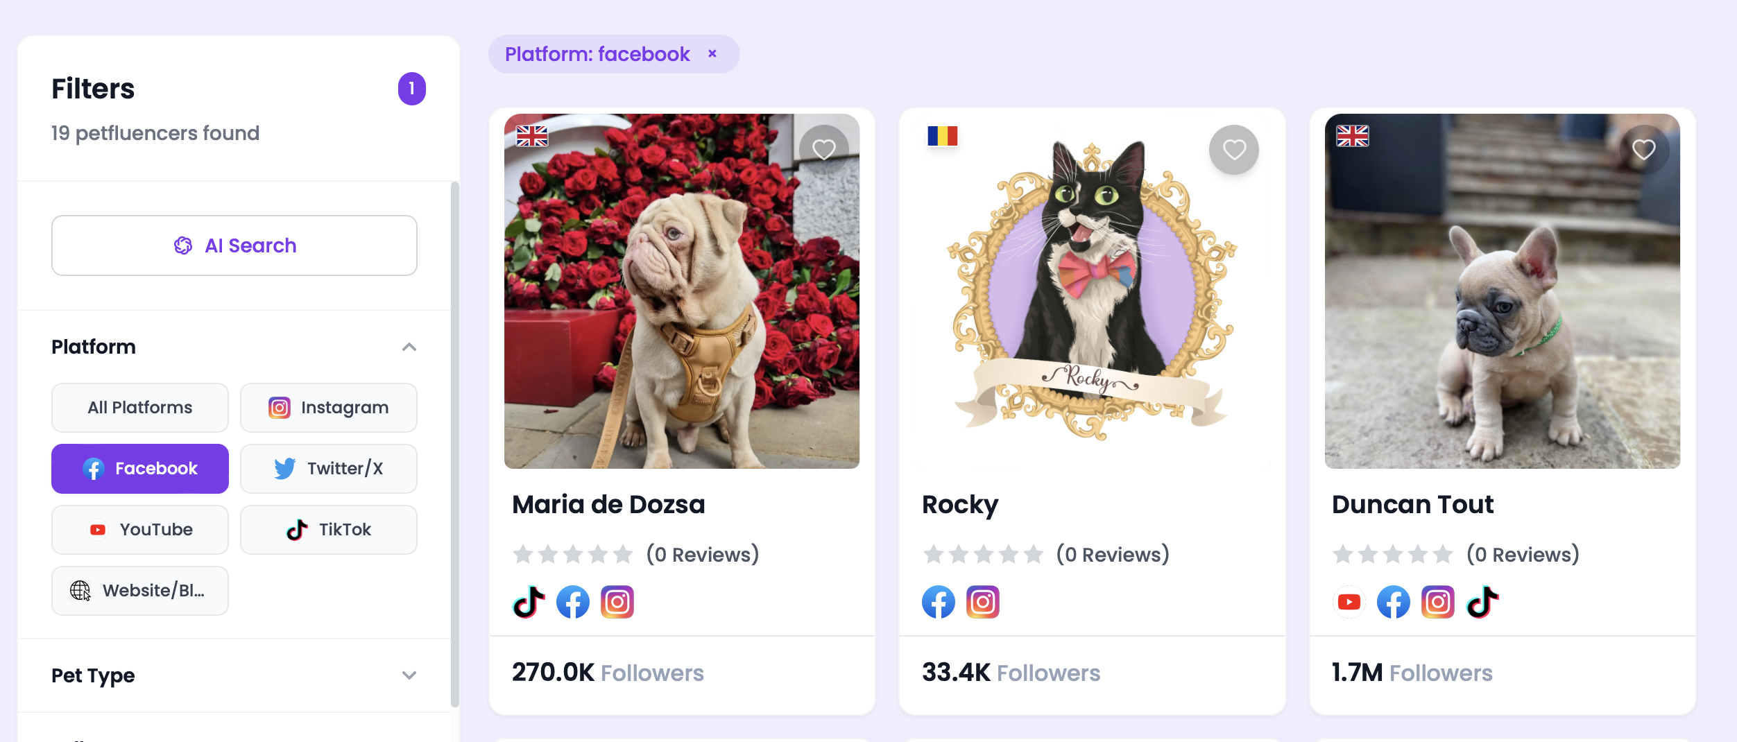
Task: Open Maria de Dozsa's TikTok icon
Action: coord(529,602)
